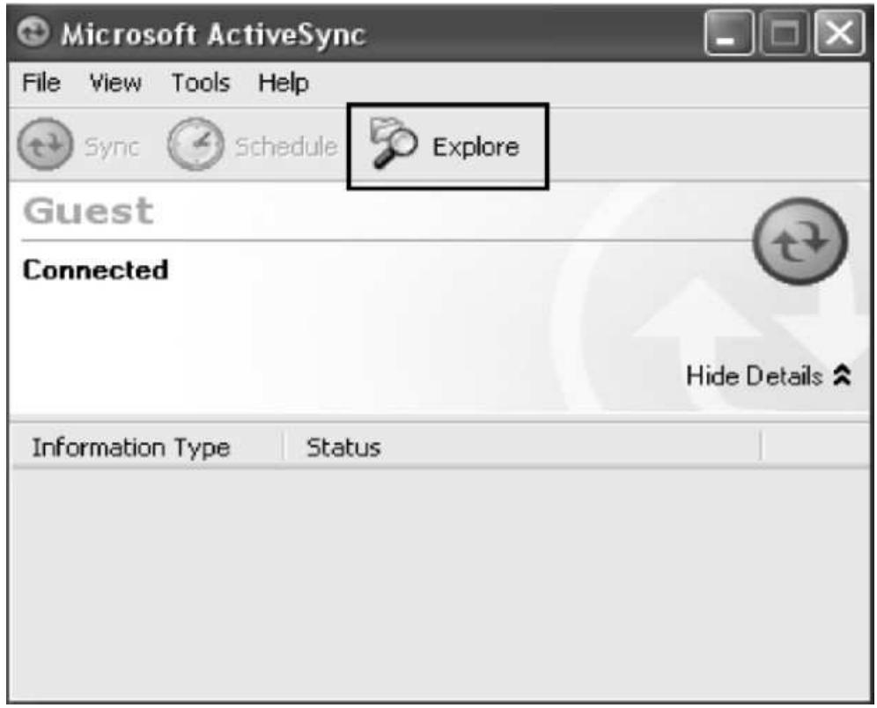Image resolution: width=877 pixels, height=708 pixels.
Task: Click the Guest device name heading
Action: point(88,211)
